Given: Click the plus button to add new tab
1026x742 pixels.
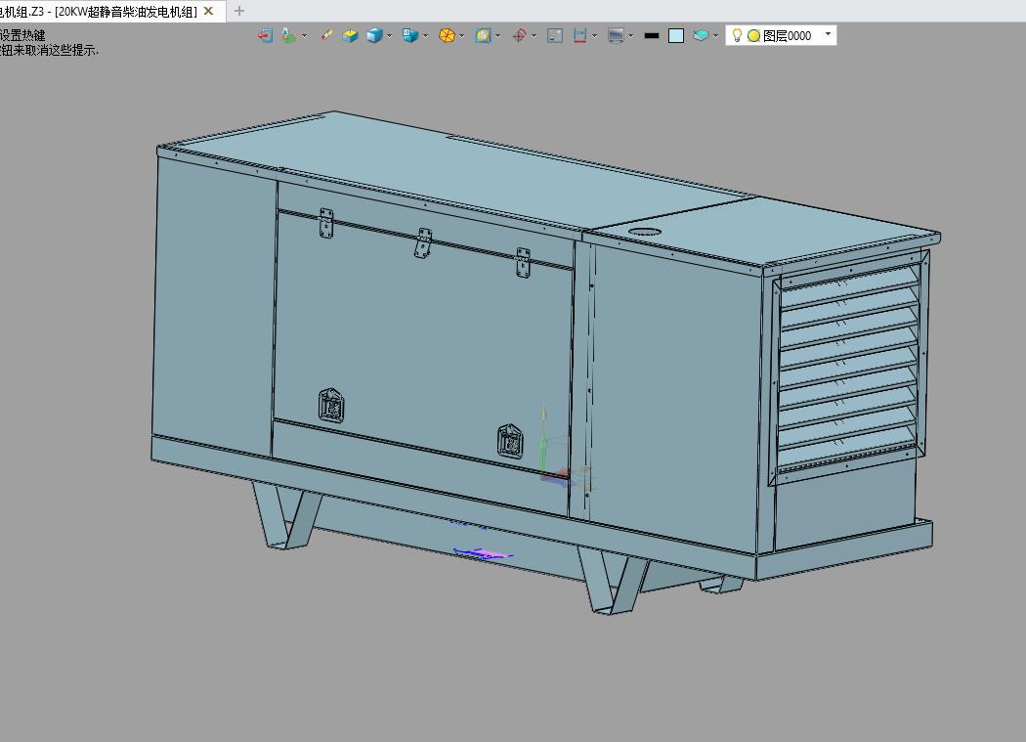Looking at the screenshot, I should click(239, 11).
